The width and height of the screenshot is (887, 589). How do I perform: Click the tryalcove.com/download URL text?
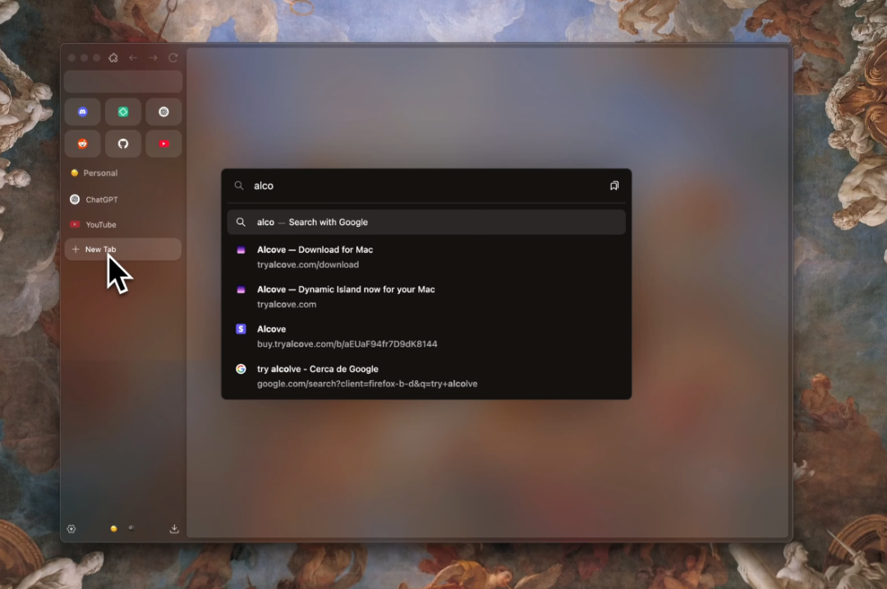coord(308,265)
